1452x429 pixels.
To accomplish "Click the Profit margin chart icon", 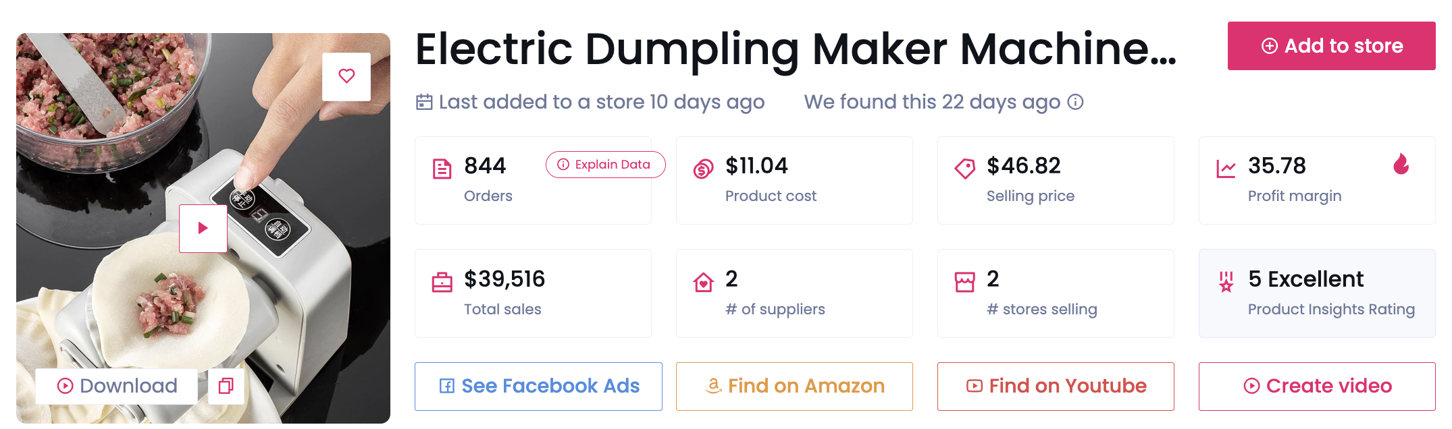I will [x=1226, y=169].
